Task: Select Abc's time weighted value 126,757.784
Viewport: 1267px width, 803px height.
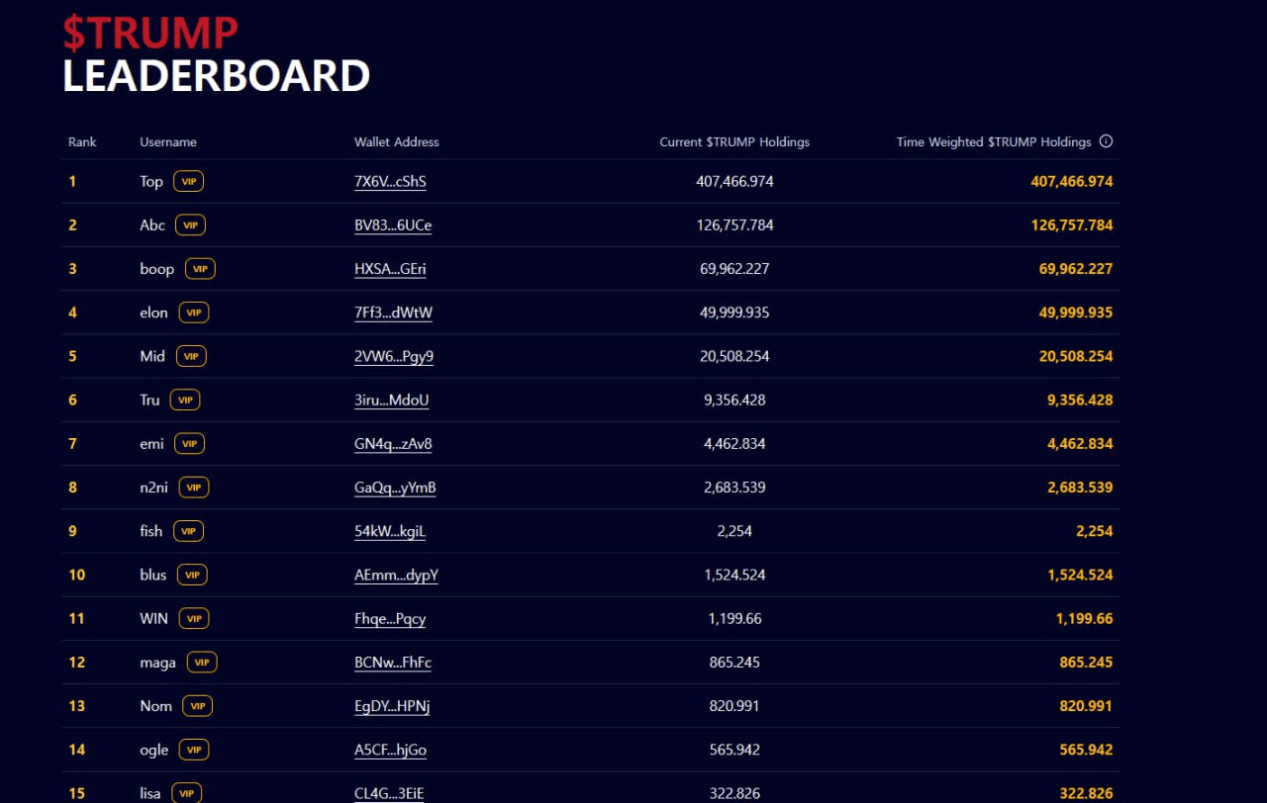Action: pyautogui.click(x=1072, y=225)
